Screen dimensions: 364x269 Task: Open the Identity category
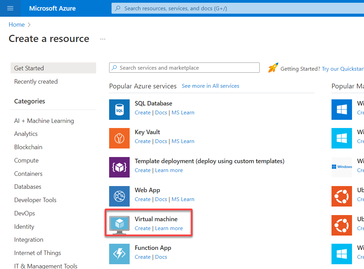(24, 227)
